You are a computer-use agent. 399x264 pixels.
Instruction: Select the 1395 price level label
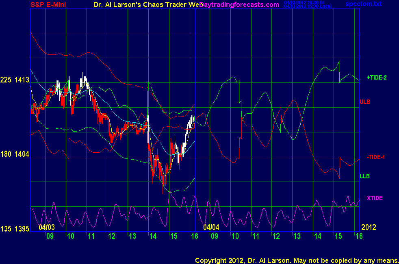tap(22, 229)
